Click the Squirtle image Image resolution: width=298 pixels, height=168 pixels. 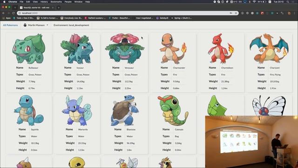29,111
